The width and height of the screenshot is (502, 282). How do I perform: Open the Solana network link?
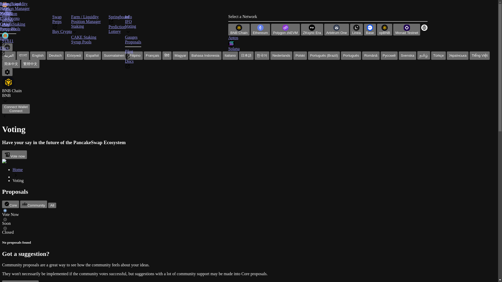234,49
